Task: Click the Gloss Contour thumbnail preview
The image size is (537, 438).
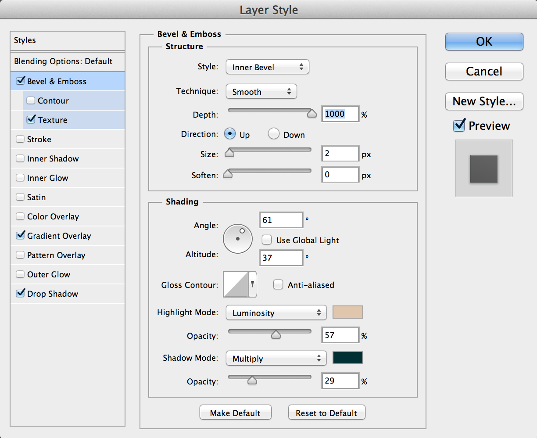Action: [236, 285]
